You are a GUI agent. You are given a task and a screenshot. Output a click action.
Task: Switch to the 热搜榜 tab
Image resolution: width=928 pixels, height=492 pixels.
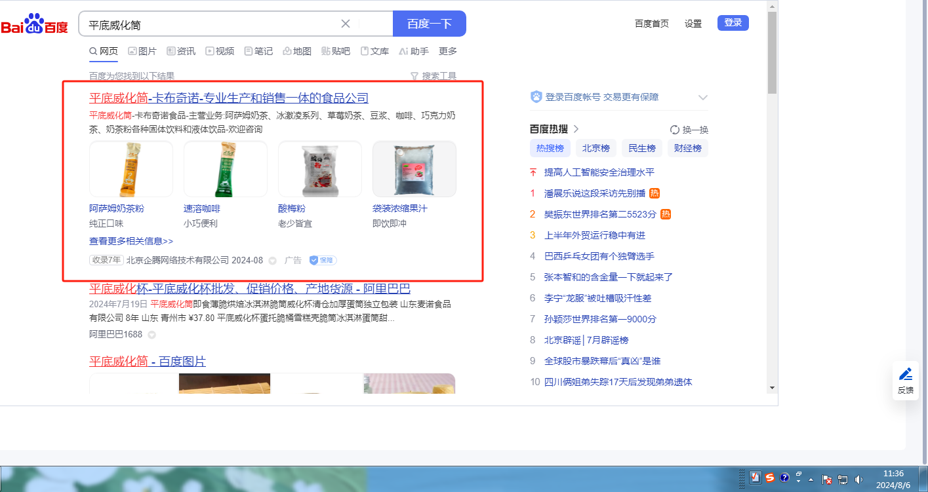[x=550, y=148]
